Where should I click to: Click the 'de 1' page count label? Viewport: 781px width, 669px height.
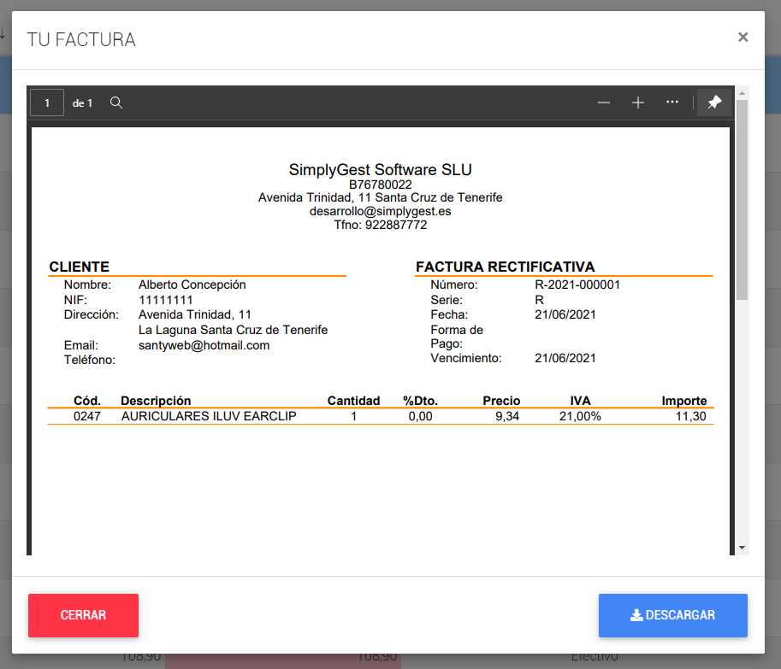(82, 103)
